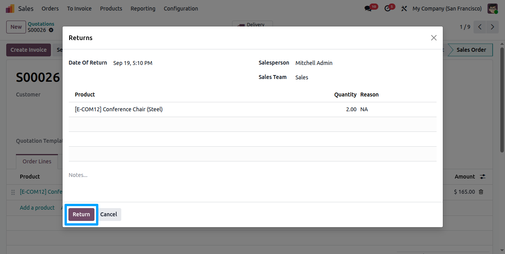Select the Conference Chair (Steel) product cell
Screen dimensions: 505x254
[119, 109]
